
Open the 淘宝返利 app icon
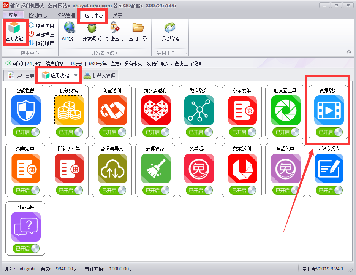(x=112, y=110)
